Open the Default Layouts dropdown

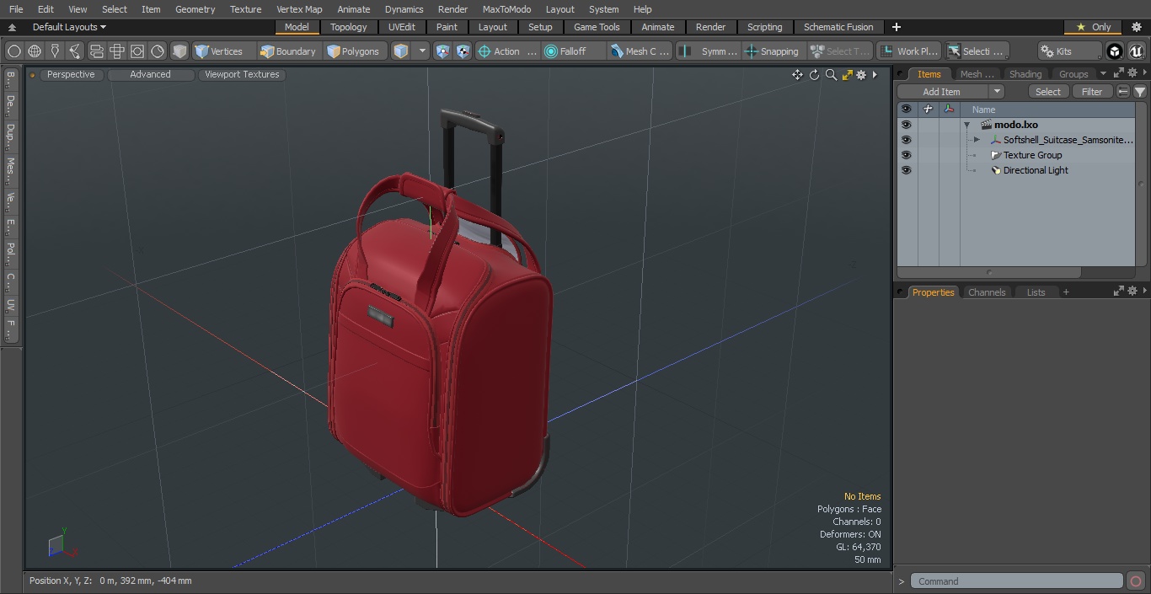pyautogui.click(x=69, y=27)
